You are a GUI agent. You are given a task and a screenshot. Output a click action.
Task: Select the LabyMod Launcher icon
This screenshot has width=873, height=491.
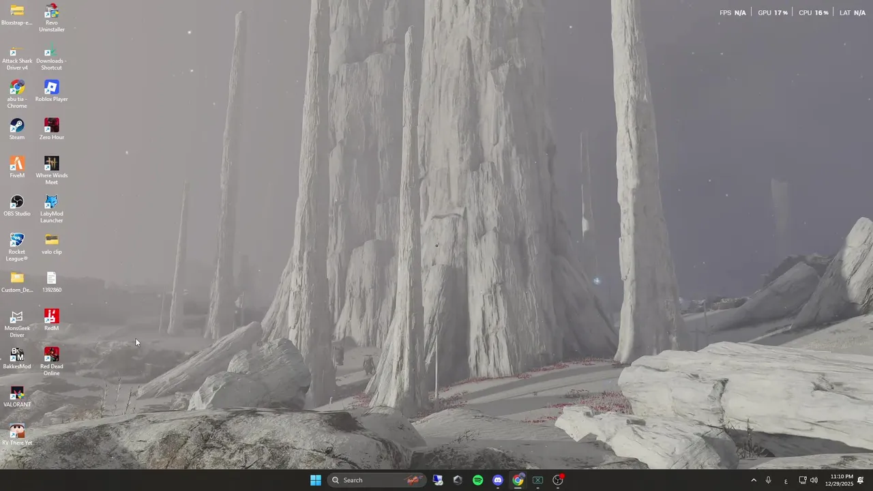(x=52, y=209)
